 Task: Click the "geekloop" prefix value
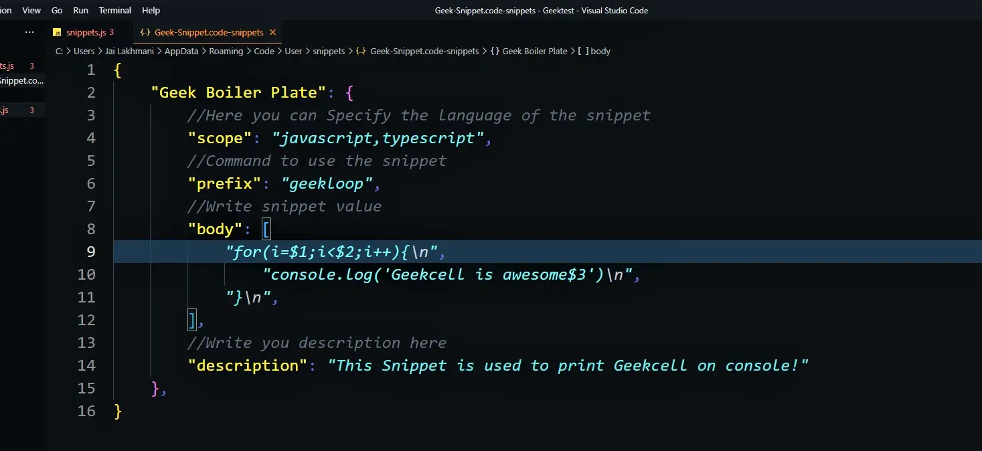tap(327, 183)
